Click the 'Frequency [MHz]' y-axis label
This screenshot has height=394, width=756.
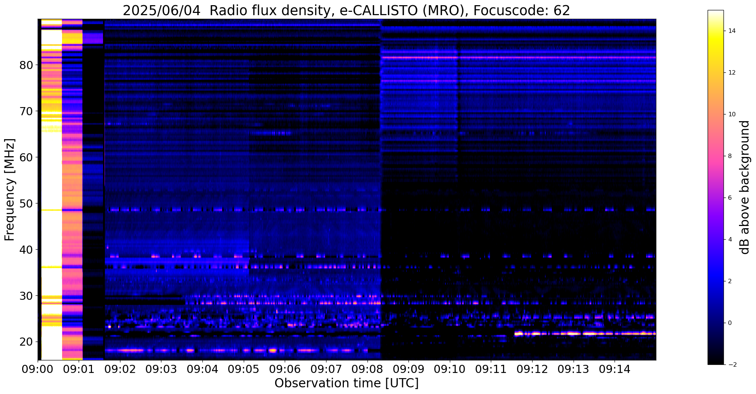[x=10, y=190]
